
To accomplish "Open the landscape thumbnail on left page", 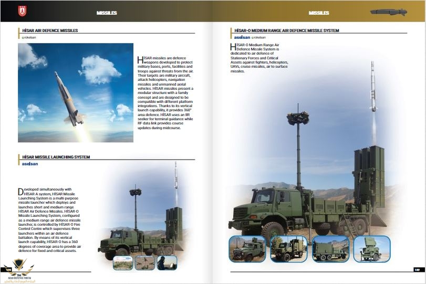I will (123, 263).
